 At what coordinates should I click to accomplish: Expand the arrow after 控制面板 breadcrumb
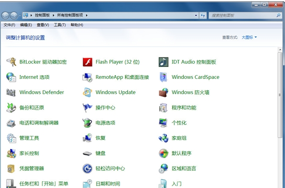click(54, 15)
